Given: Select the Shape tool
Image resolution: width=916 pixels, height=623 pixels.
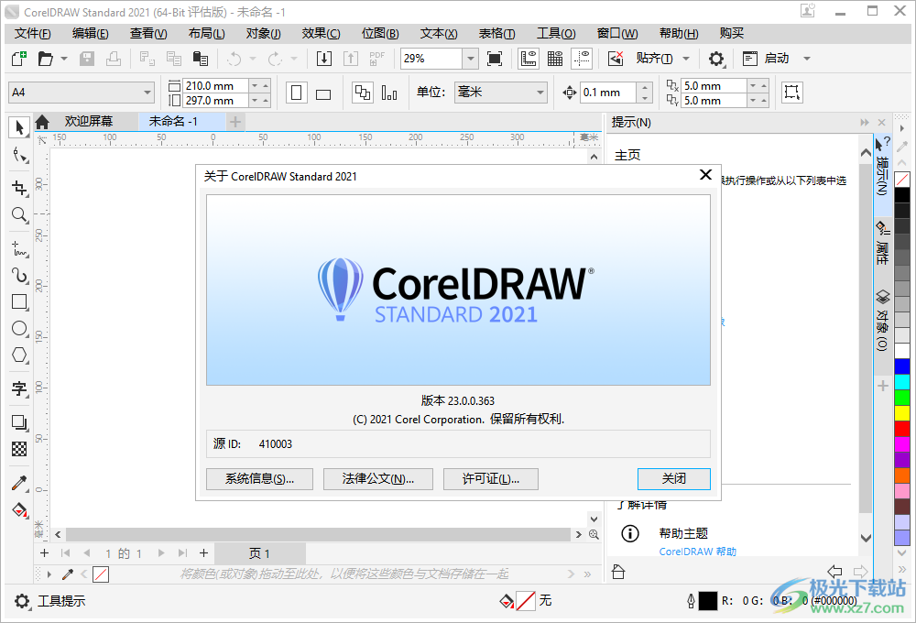Looking at the screenshot, I should coord(19,156).
